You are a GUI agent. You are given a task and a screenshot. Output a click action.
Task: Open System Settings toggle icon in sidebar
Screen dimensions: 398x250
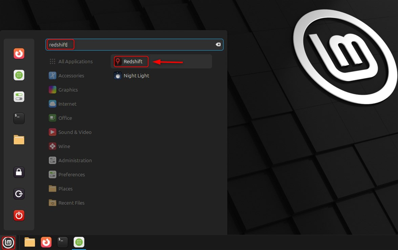[19, 97]
